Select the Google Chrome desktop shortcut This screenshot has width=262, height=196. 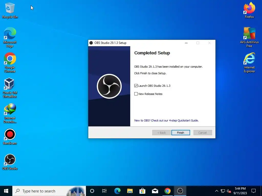coord(10,63)
